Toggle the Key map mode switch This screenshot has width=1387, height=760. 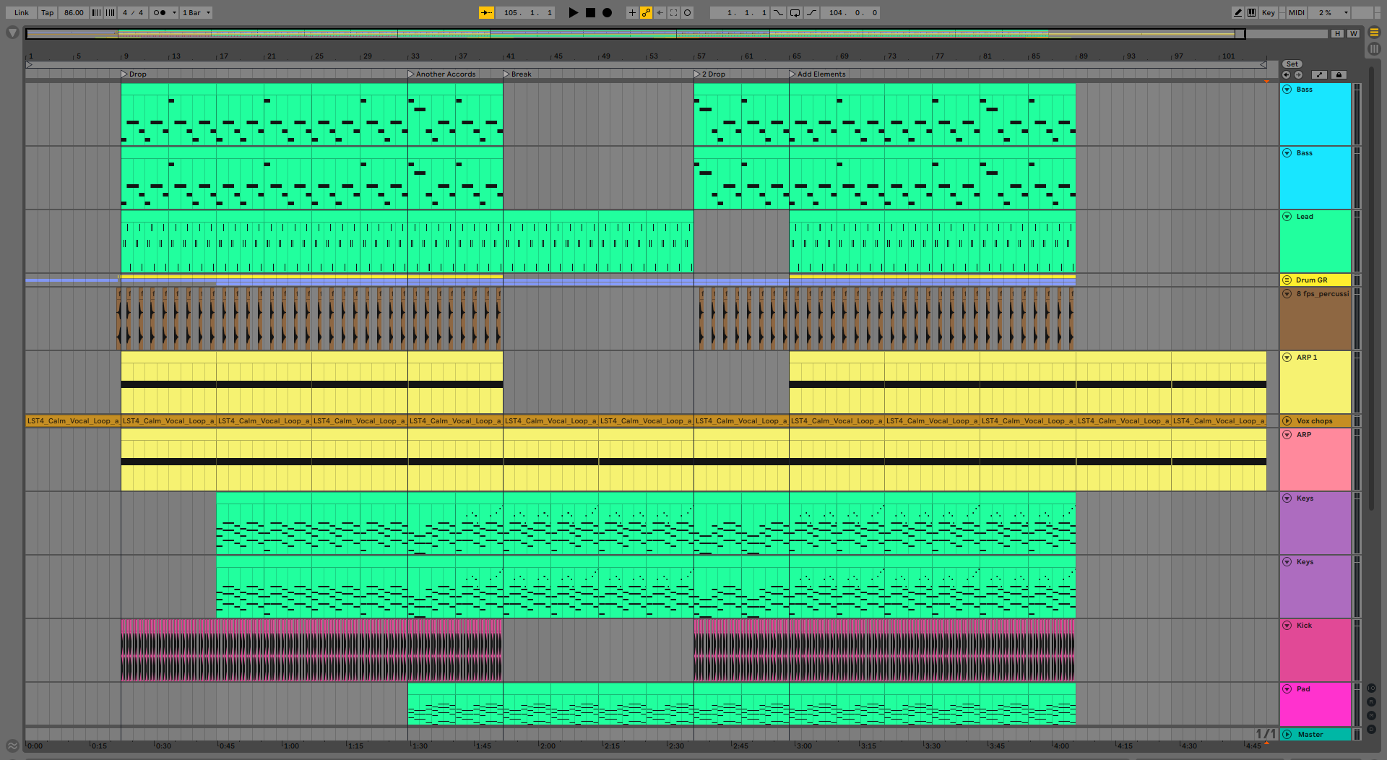click(x=1268, y=12)
